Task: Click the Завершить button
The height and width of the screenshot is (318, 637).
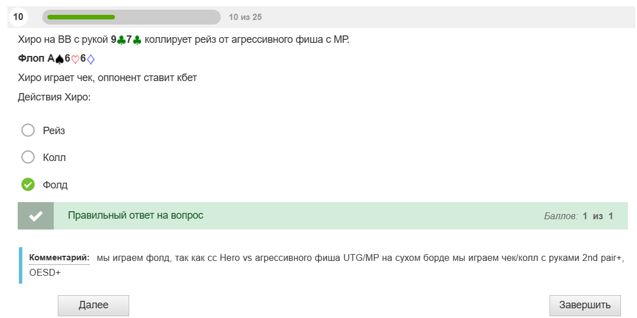Action: click(x=585, y=305)
